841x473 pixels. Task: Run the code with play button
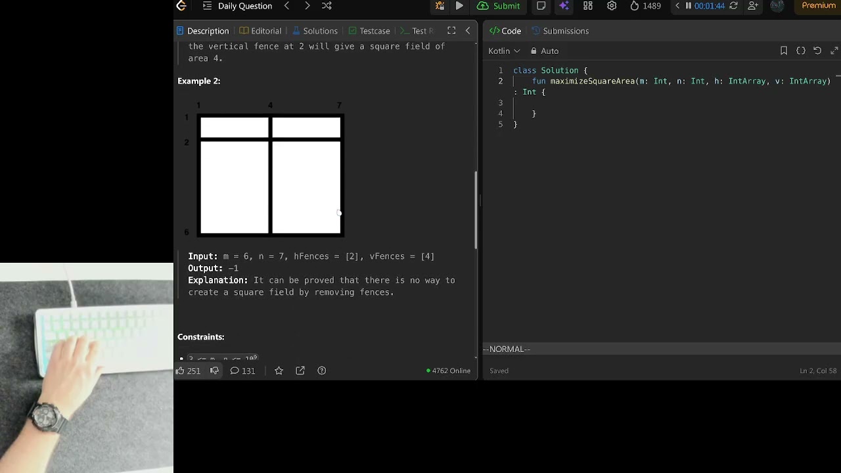[459, 6]
